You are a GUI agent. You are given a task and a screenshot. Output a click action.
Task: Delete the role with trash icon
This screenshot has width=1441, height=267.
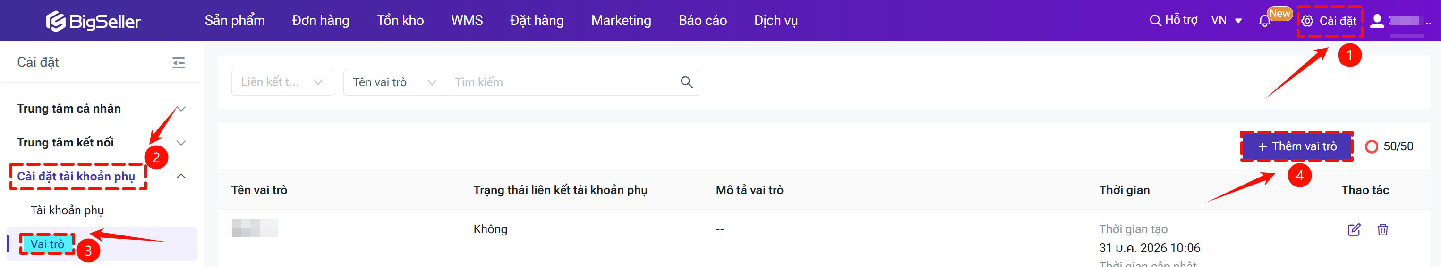coord(1382,230)
